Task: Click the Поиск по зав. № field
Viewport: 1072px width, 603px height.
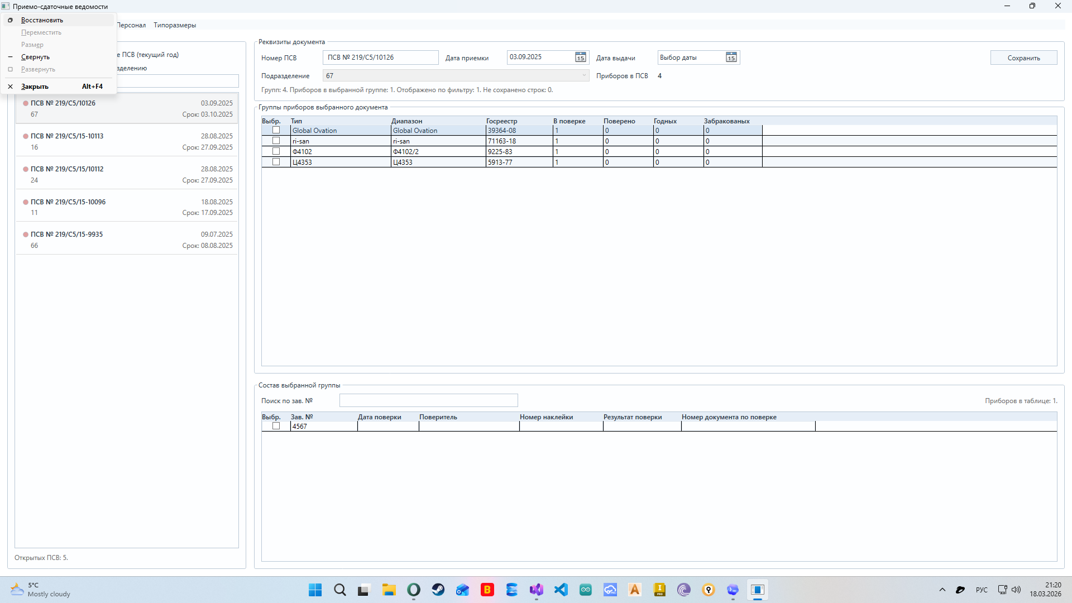Action: 428,400
